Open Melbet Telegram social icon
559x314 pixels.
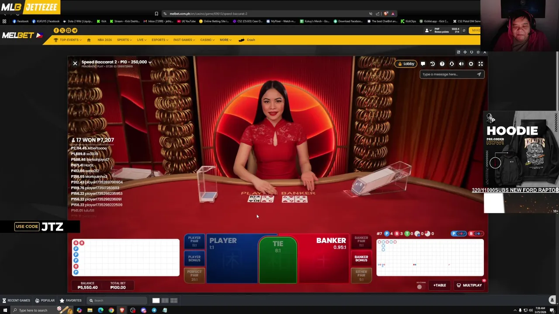(x=75, y=31)
